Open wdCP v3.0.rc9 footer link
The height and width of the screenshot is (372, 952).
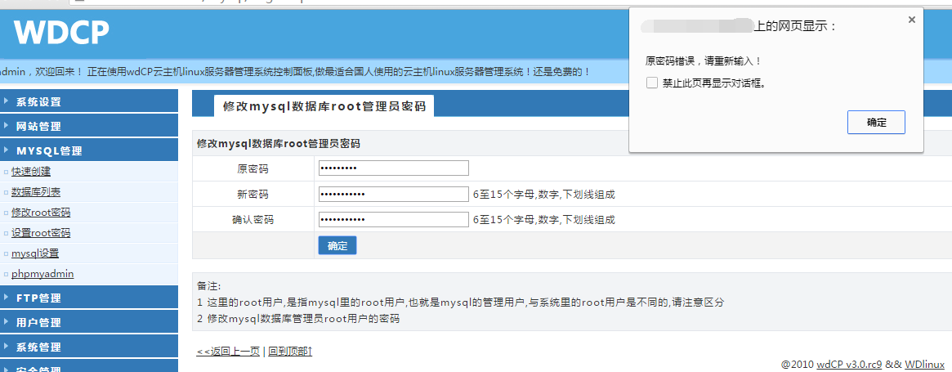(849, 364)
